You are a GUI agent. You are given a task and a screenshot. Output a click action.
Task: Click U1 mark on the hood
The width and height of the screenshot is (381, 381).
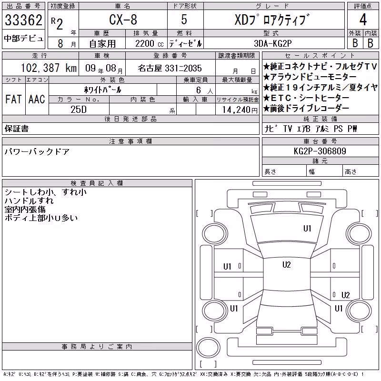click(307, 229)
